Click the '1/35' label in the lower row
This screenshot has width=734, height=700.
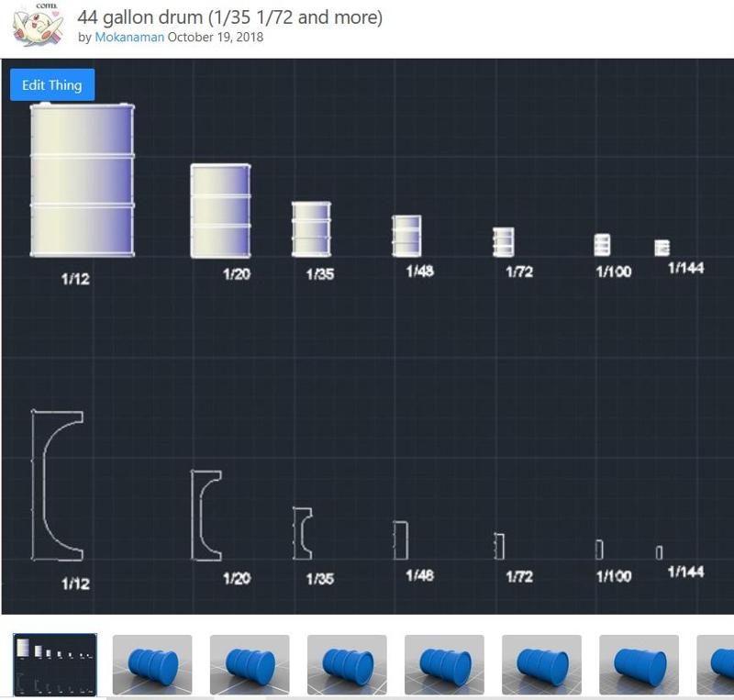click(320, 579)
